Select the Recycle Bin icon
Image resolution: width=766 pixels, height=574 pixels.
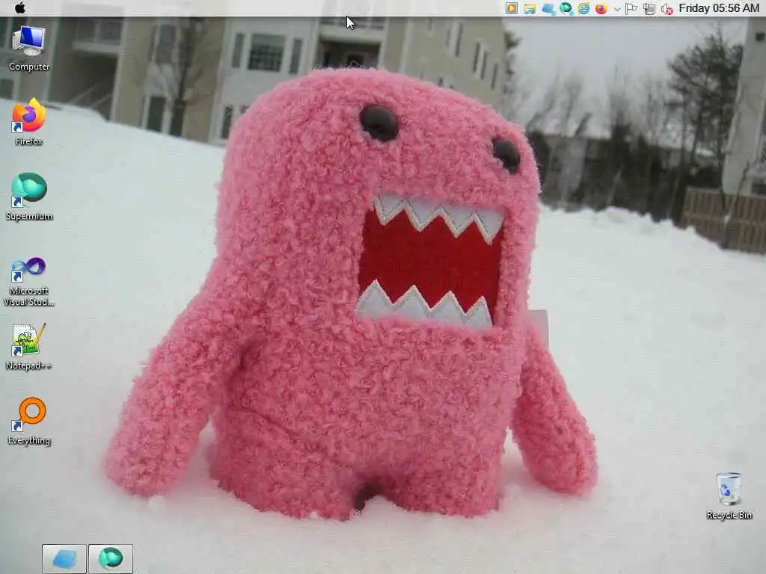(729, 496)
